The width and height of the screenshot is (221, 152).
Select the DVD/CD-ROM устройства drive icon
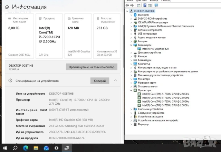point(135,19)
